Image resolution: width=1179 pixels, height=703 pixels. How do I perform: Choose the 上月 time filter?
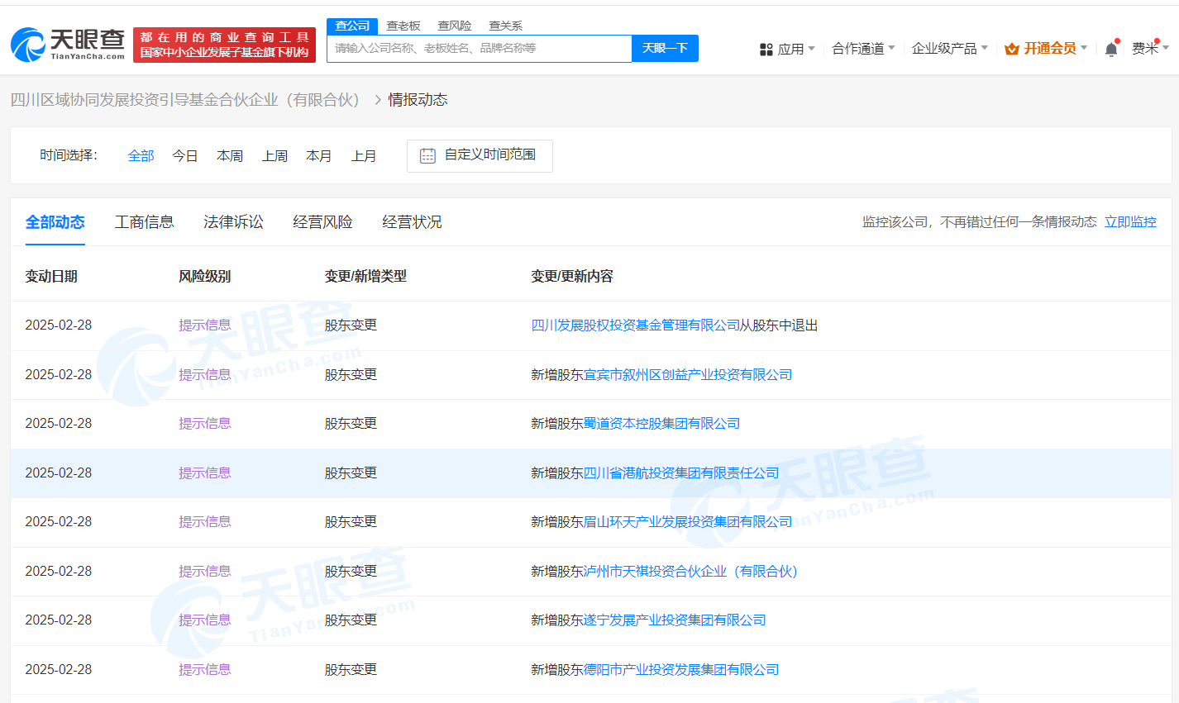coord(363,156)
